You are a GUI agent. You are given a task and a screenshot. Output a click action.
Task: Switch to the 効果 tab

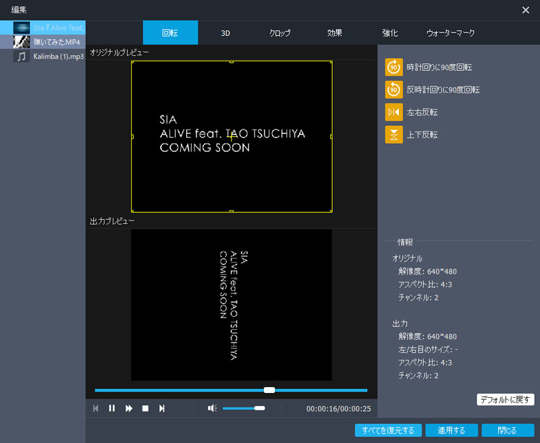click(334, 32)
